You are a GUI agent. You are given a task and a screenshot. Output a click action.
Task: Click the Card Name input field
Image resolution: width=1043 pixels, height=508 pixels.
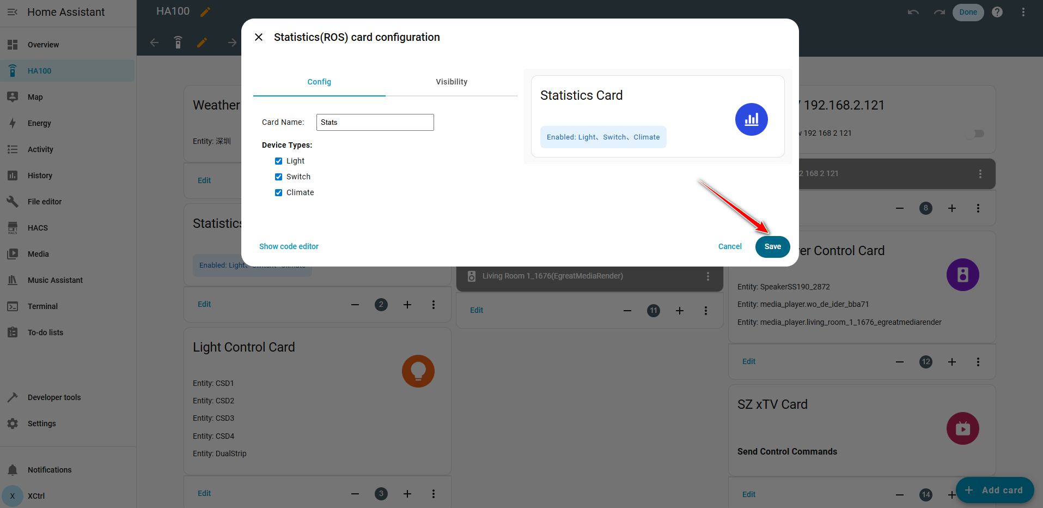[x=375, y=122]
